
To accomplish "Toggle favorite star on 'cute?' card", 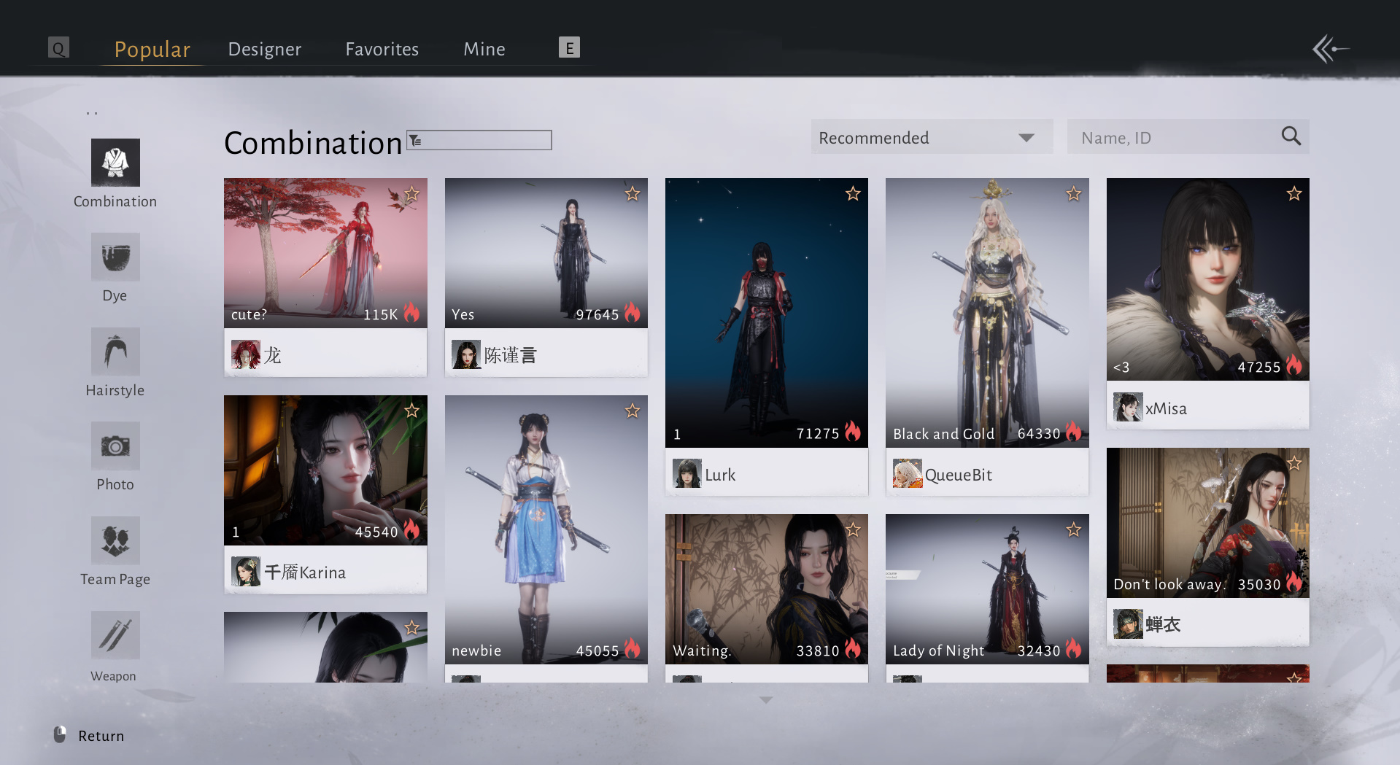I will [412, 194].
